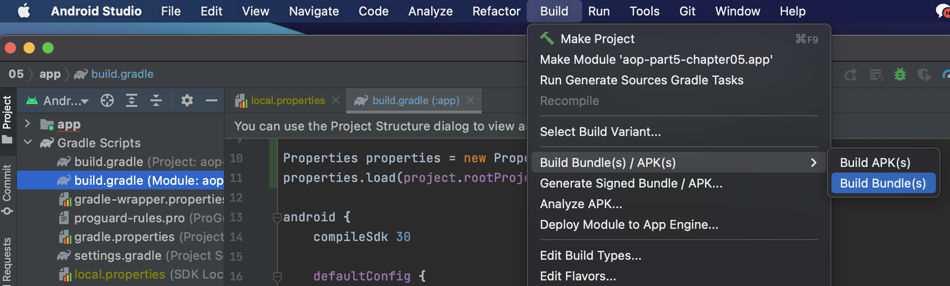Click the proguard-rules.pro file icon

tap(64, 218)
